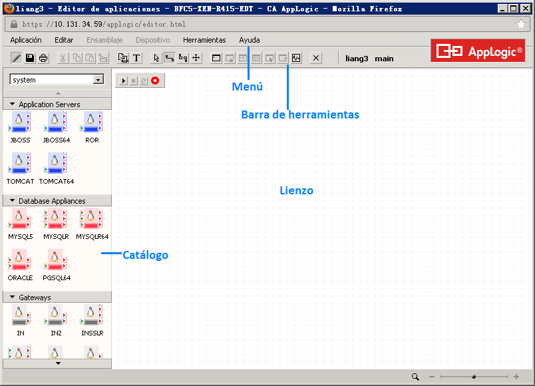Image resolution: width=535 pixels, height=386 pixels.
Task: Open the Ayuda menu
Action: (x=250, y=40)
